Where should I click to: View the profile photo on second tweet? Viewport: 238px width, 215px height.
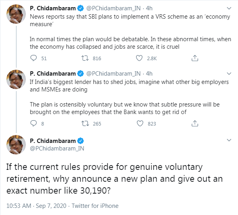tap(16, 79)
